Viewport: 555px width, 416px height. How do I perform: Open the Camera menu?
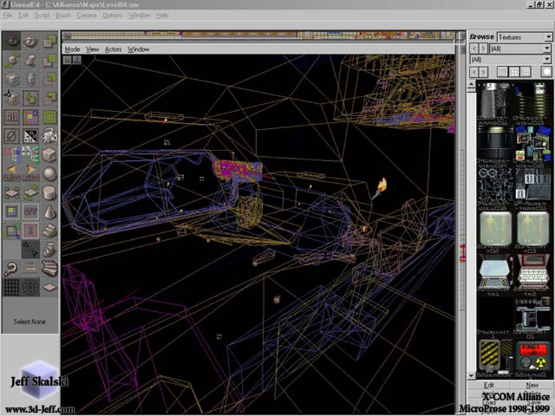(x=87, y=15)
